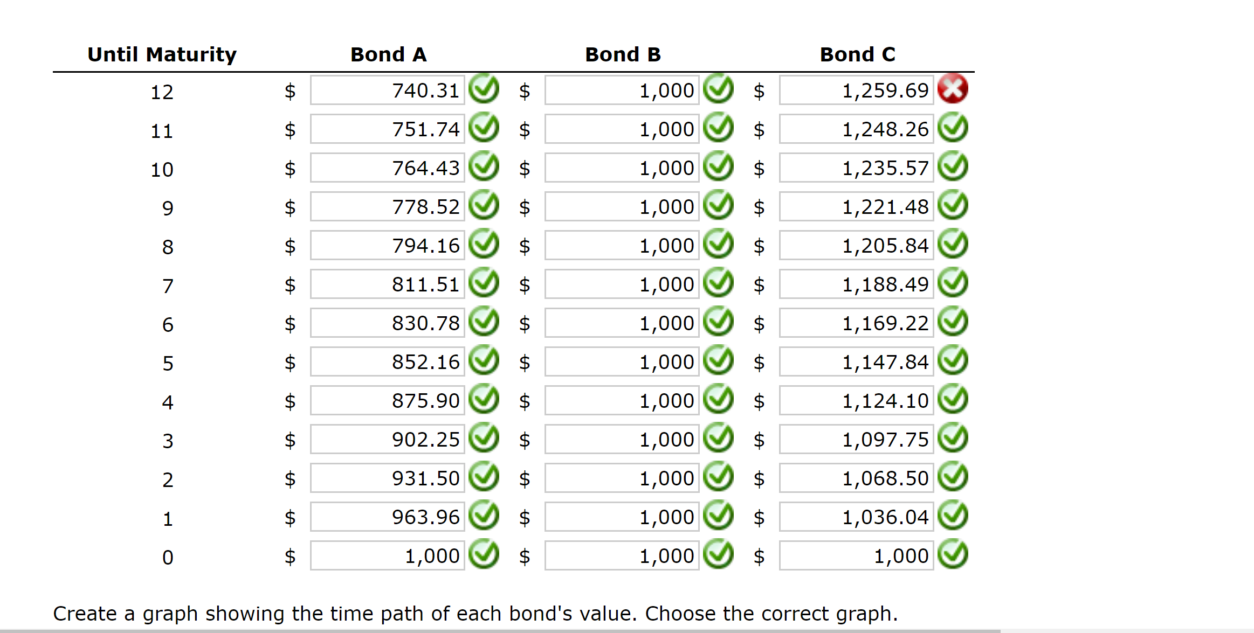Click the green checkmark next to Bond C 1,248.26
Image resolution: width=1254 pixels, height=633 pixels.
pos(952,128)
